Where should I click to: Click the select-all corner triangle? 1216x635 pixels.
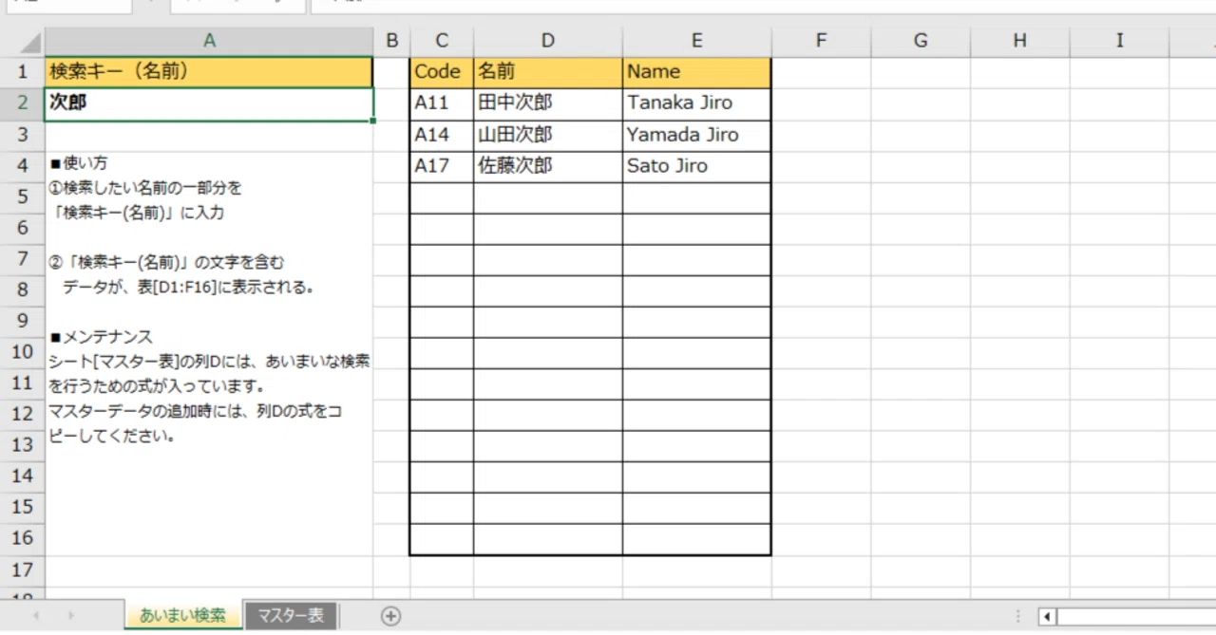(30, 43)
